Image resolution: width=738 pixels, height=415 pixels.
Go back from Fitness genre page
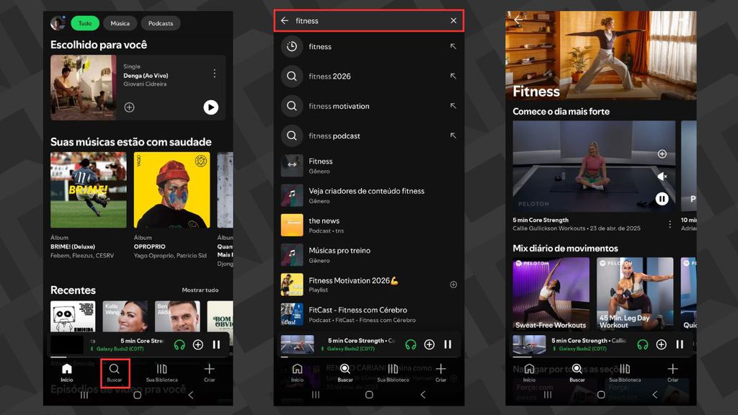(517, 20)
